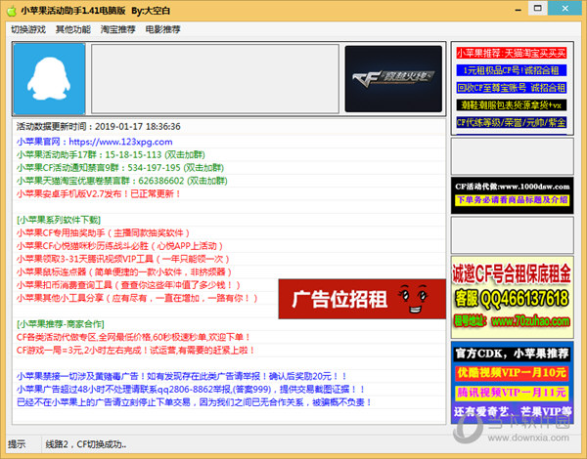The height and width of the screenshot is (459, 587).
Task: Open the 其他功能 menu
Action: point(73,29)
